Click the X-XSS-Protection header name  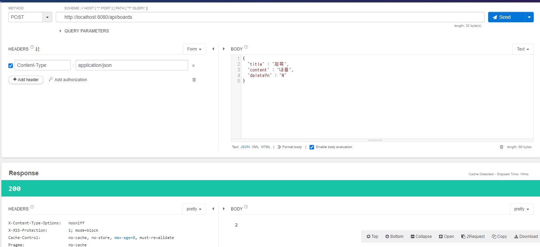[28, 230]
